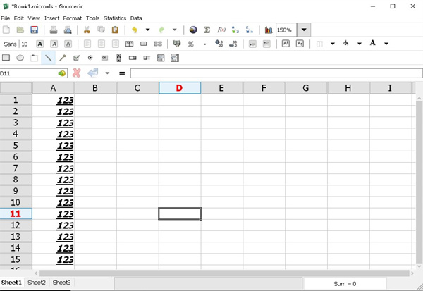Expand the undo history dropdown arrow
This screenshot has width=423, height=291.
[147, 30]
